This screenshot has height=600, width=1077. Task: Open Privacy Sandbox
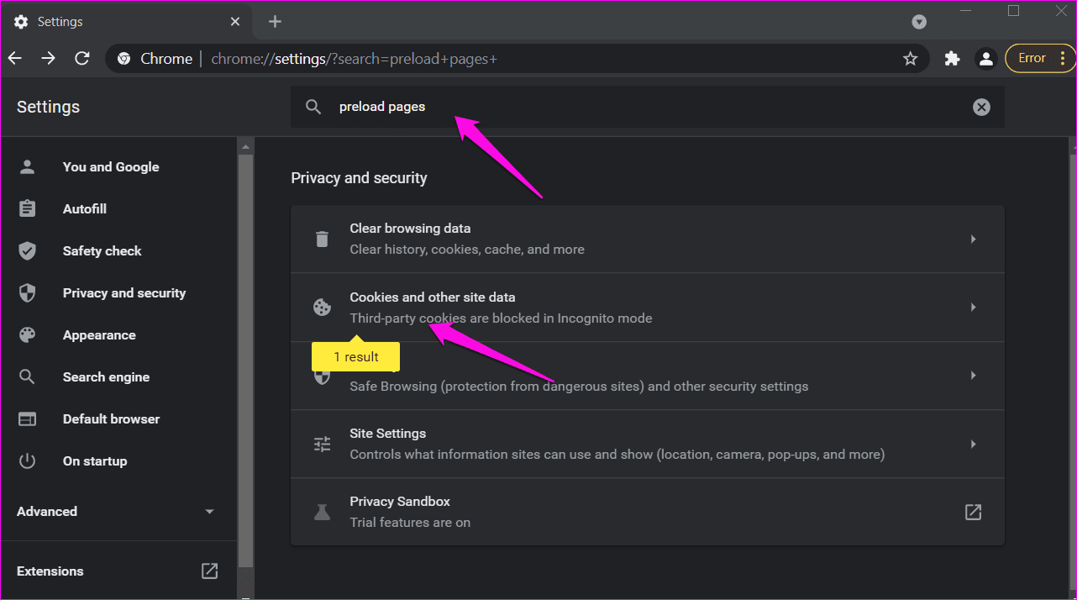click(x=647, y=512)
